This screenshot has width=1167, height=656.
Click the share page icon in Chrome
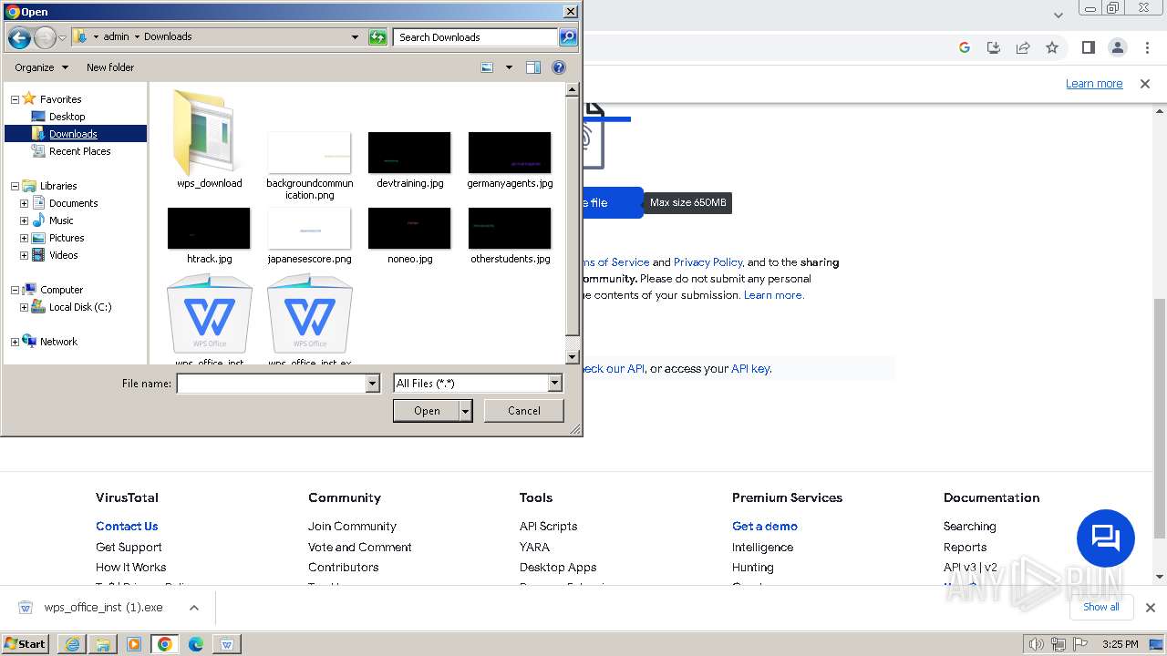pyautogui.click(x=1023, y=47)
